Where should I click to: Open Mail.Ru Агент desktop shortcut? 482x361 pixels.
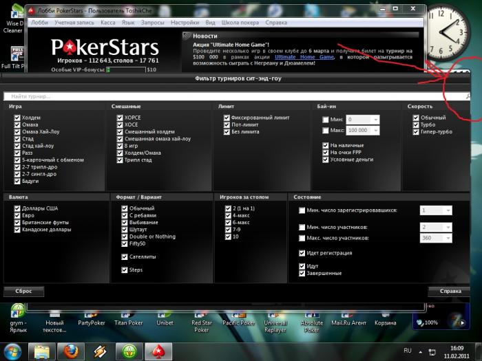click(x=348, y=319)
